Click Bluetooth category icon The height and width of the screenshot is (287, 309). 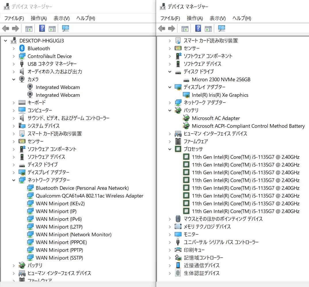(22, 49)
